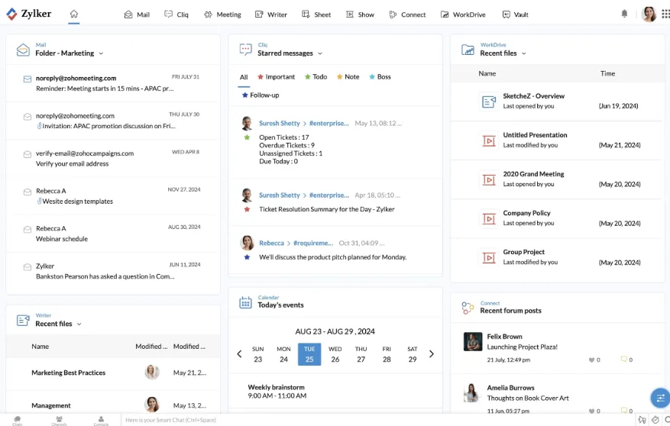Open the Untitled Presentation file
This screenshot has width=670, height=426.
tap(557, 140)
